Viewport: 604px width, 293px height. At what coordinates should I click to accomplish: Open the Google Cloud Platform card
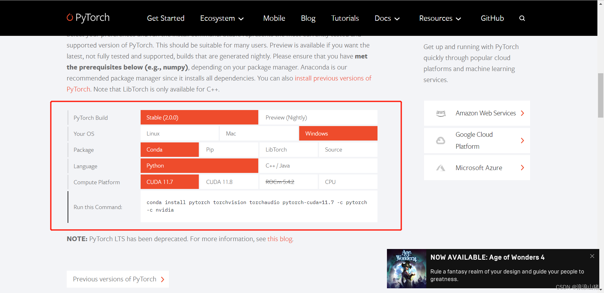click(477, 141)
